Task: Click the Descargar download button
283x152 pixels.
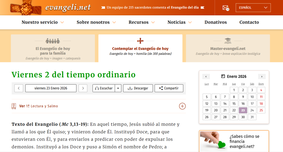Action: click(x=138, y=88)
